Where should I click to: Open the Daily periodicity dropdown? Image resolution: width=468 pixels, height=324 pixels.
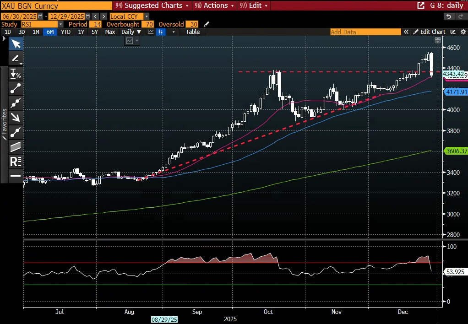[x=131, y=32]
